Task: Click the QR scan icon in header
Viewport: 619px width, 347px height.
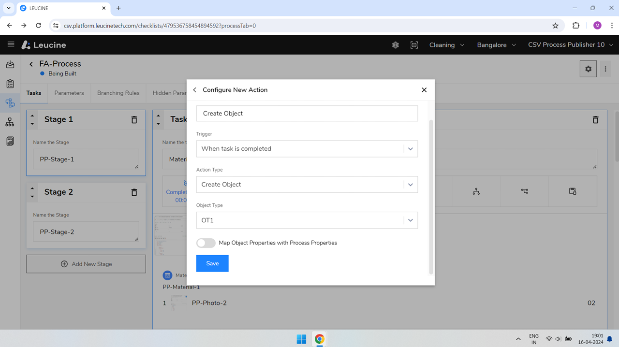Action: 414,45
